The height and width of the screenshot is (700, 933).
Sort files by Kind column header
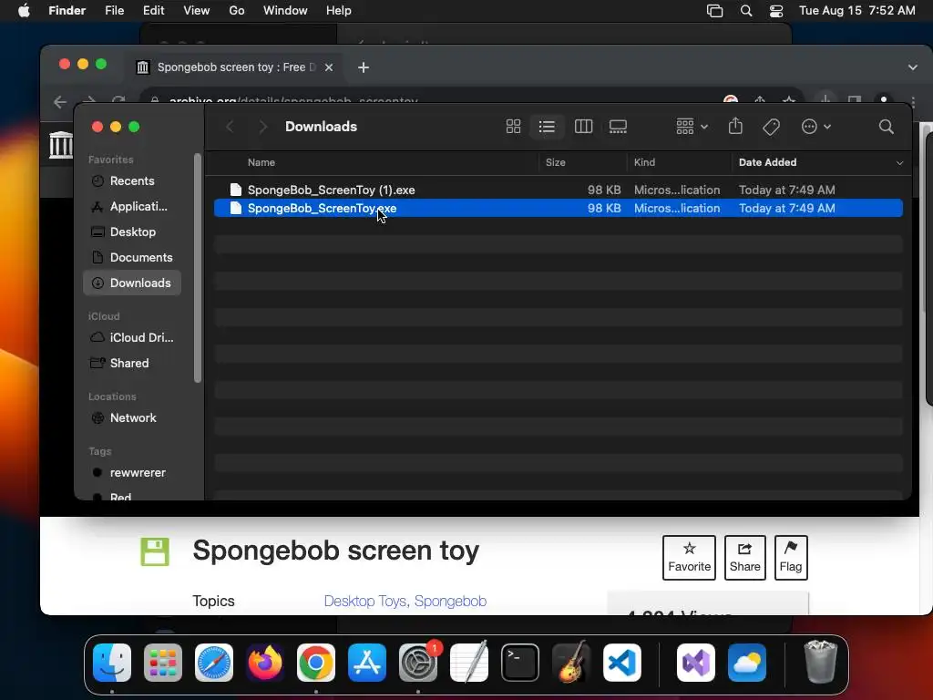pyautogui.click(x=644, y=162)
